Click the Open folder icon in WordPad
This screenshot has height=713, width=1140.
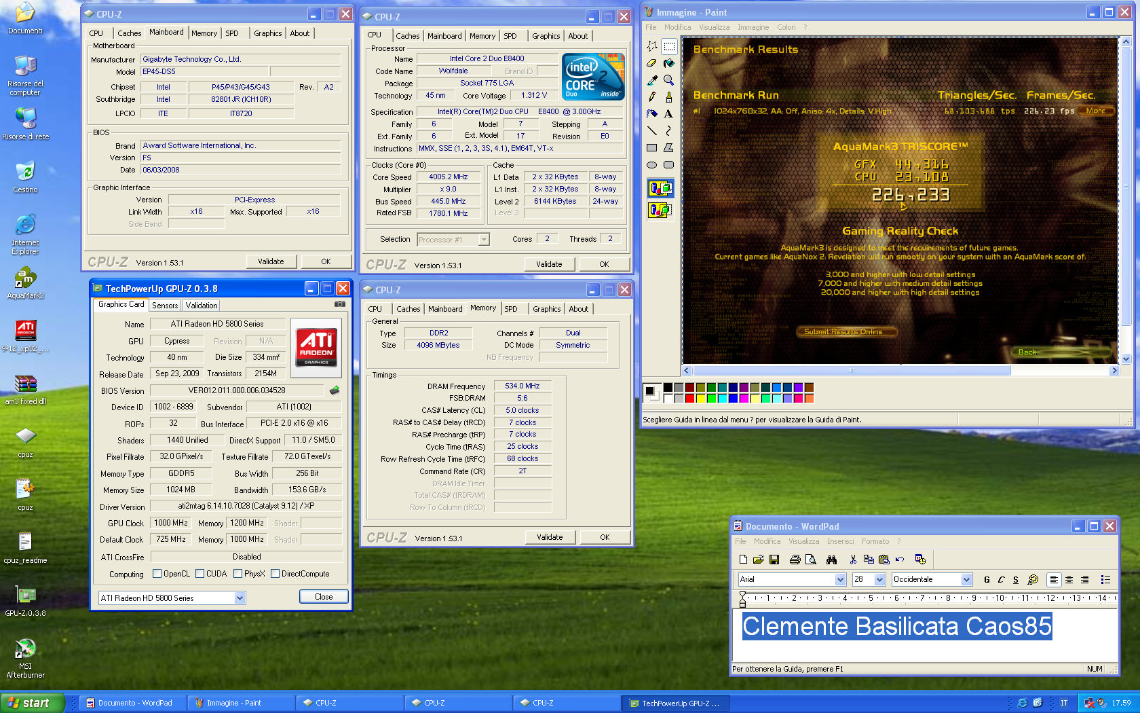(x=758, y=560)
